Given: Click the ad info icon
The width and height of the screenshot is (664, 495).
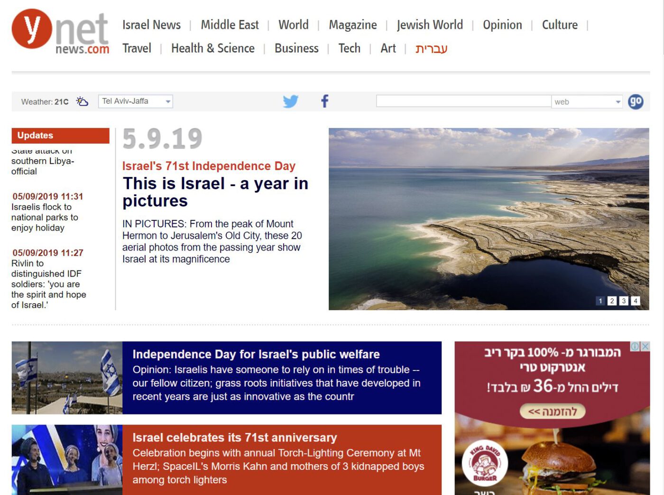Looking at the screenshot, I should tap(635, 346).
